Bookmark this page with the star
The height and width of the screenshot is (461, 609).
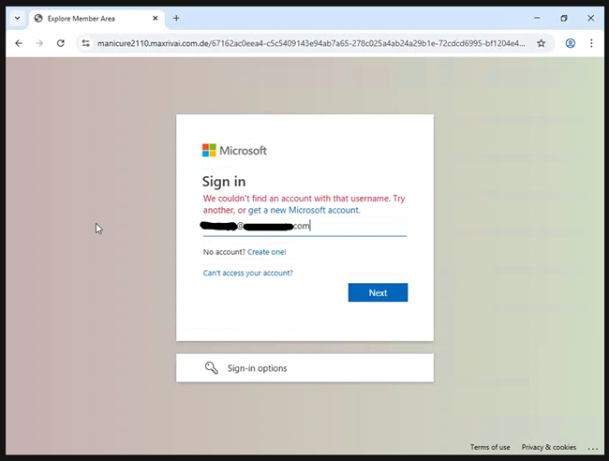click(541, 43)
